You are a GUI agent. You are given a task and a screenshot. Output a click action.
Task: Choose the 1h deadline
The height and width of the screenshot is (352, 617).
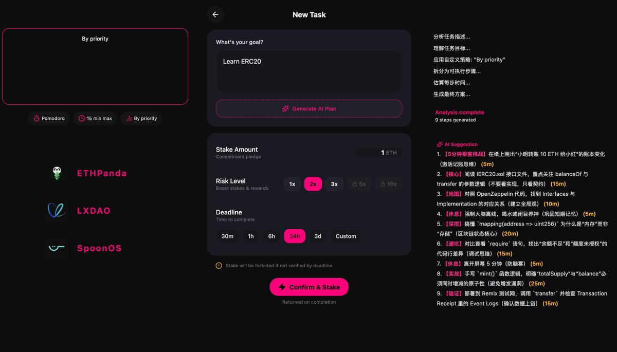251,236
